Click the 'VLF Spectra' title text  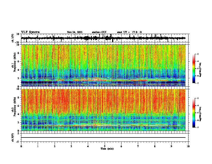30,32
